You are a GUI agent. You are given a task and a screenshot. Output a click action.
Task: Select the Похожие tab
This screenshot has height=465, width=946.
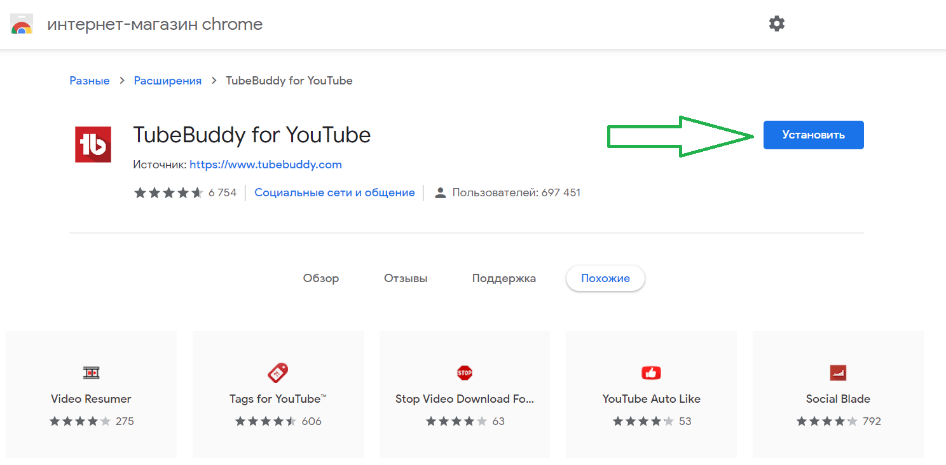click(x=605, y=278)
